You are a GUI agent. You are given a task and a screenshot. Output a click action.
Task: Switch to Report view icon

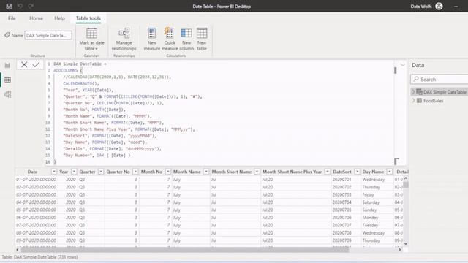(7, 65)
